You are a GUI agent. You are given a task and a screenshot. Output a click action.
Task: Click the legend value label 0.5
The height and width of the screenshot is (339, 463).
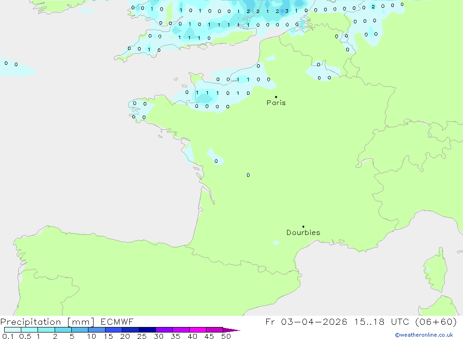[x=25, y=336]
